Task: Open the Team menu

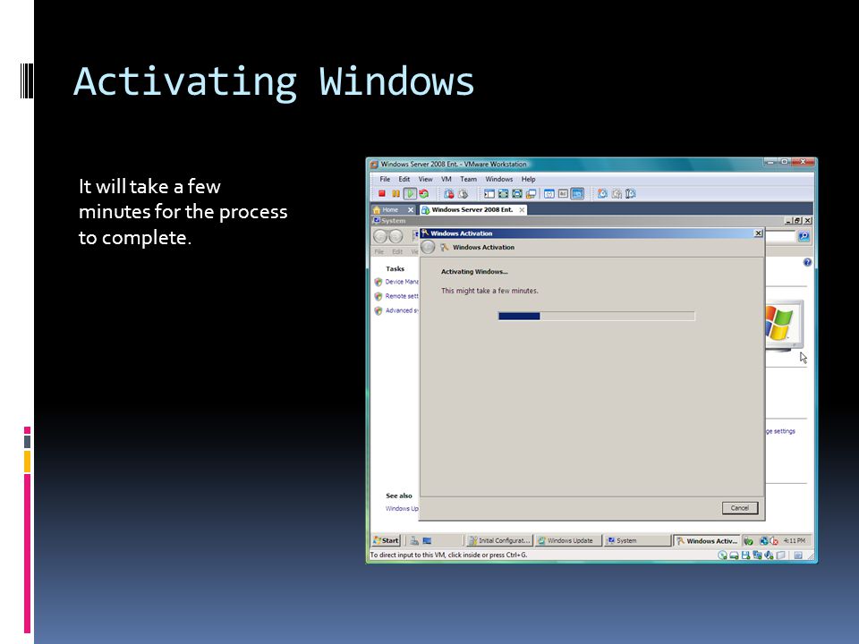Action: [468, 179]
